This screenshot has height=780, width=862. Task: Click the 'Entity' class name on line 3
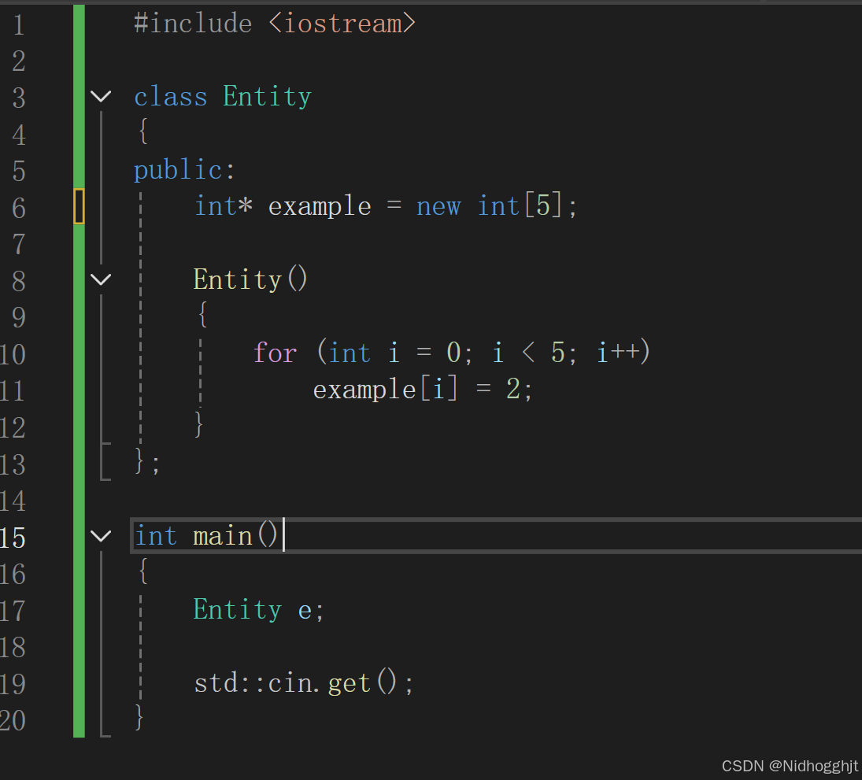tap(267, 97)
